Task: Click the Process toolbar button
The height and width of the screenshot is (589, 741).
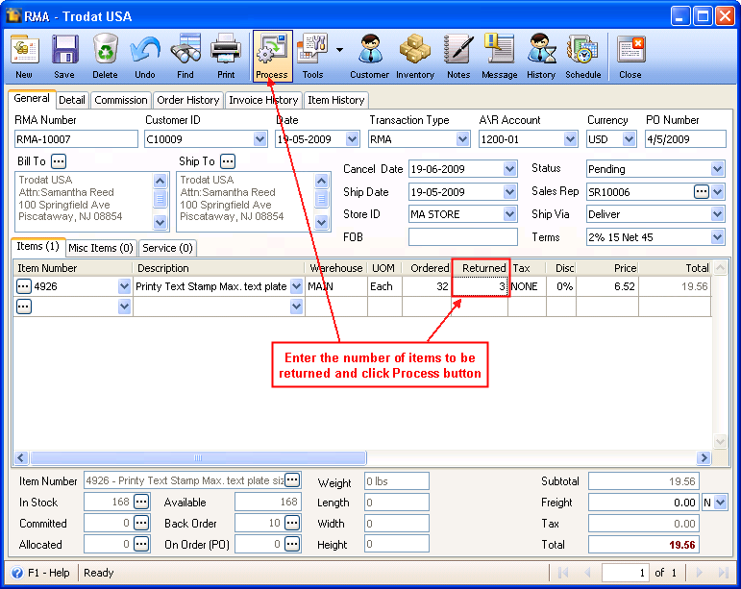Action: click(272, 56)
